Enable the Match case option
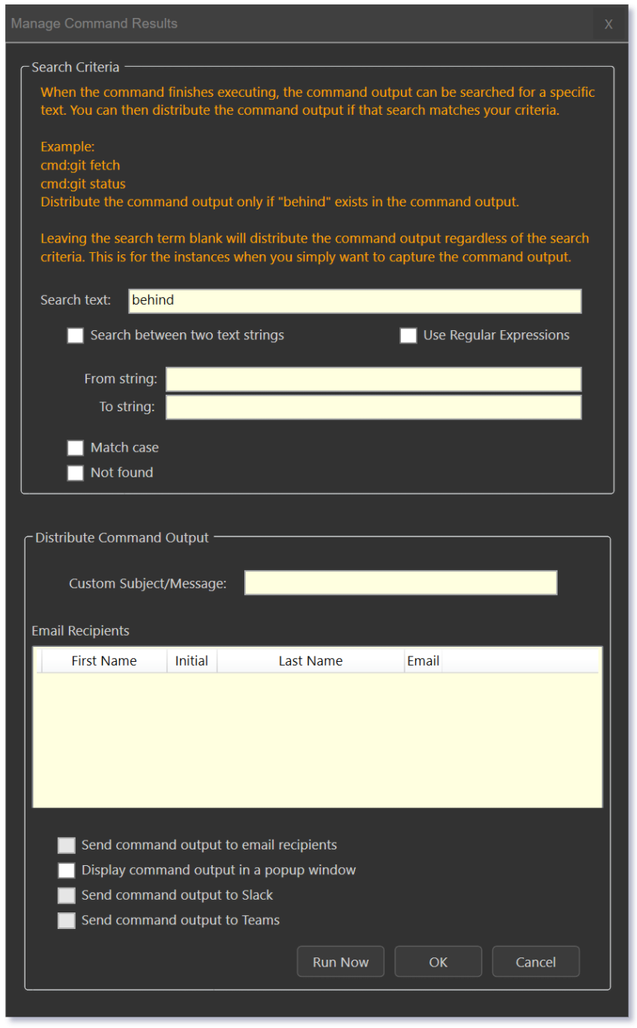 [76, 448]
